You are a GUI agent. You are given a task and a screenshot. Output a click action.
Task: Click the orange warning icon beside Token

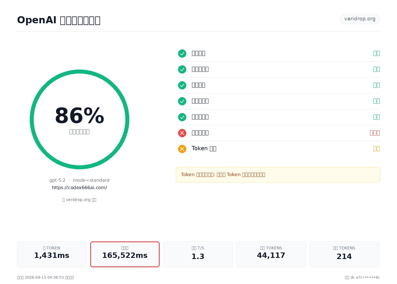point(182,149)
